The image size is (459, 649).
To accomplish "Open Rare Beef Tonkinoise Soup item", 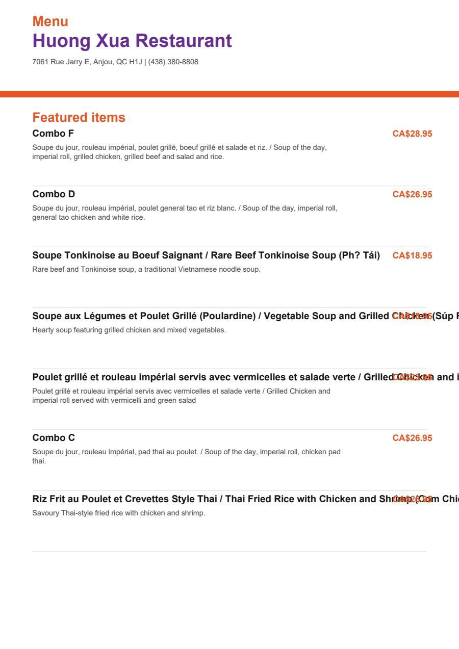I will [206, 255].
